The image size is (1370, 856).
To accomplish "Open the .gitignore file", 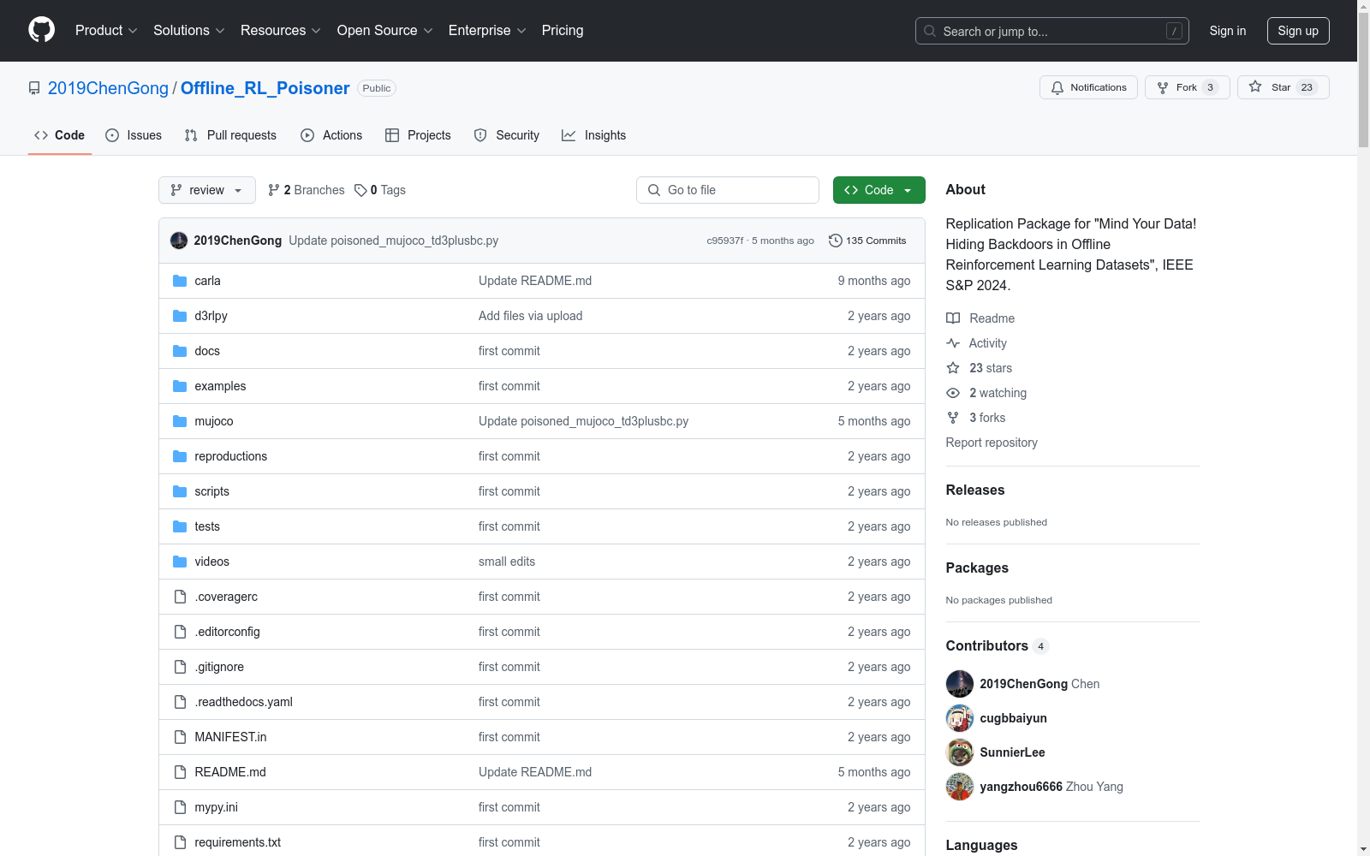I will [x=219, y=667].
